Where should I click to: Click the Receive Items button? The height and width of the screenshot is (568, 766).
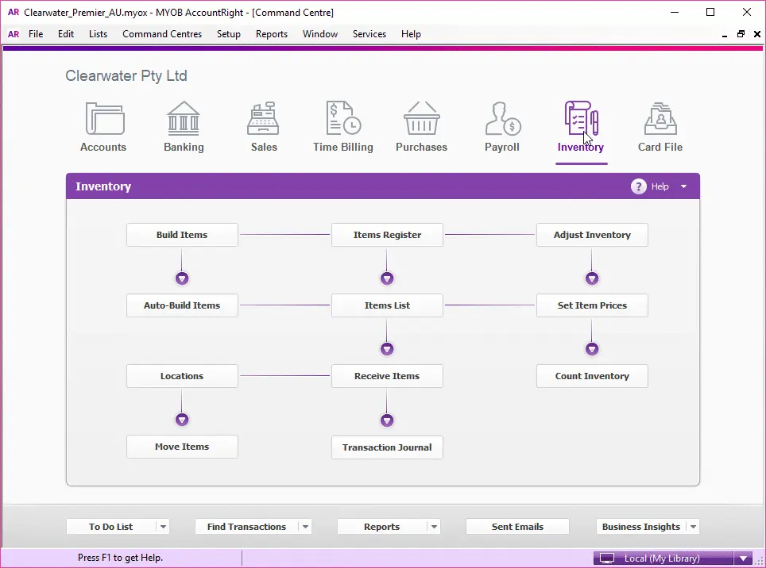point(388,376)
